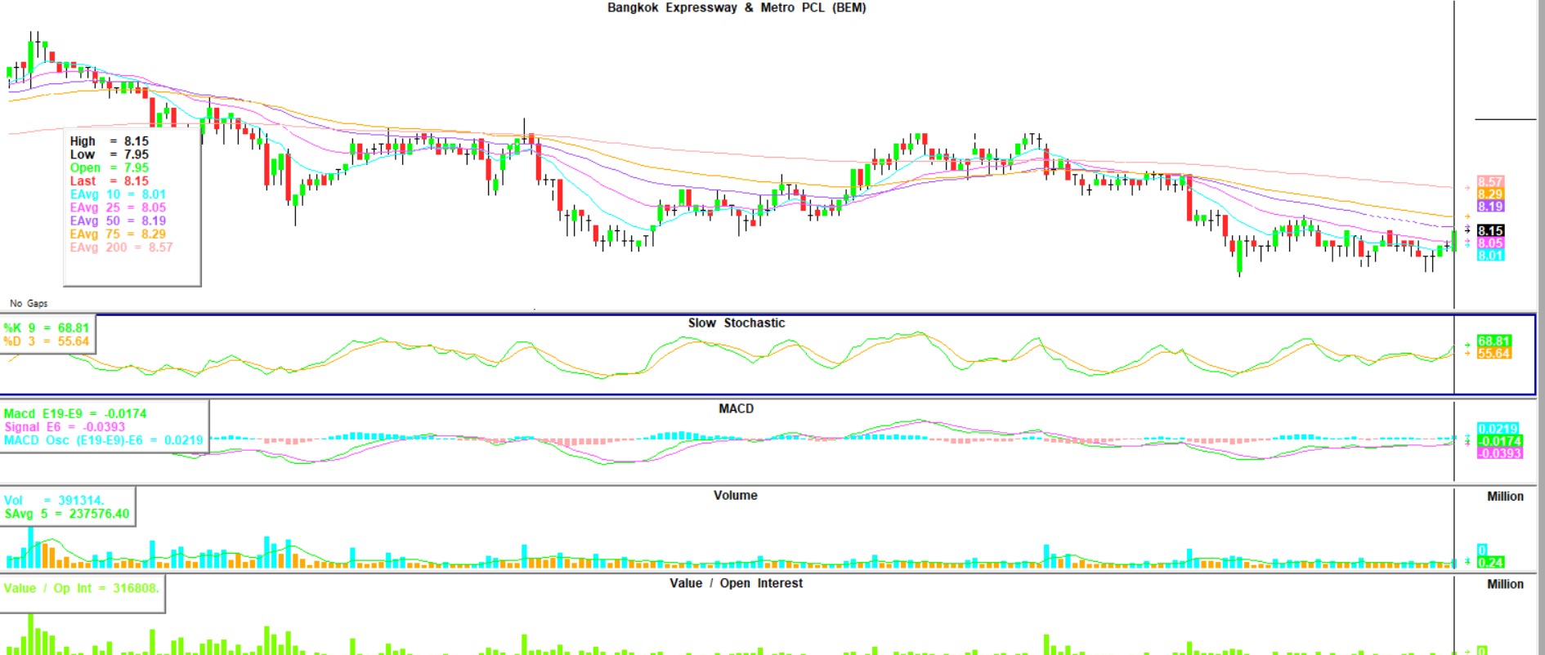Click the Million label beside Value / Open Interest

1505,584
